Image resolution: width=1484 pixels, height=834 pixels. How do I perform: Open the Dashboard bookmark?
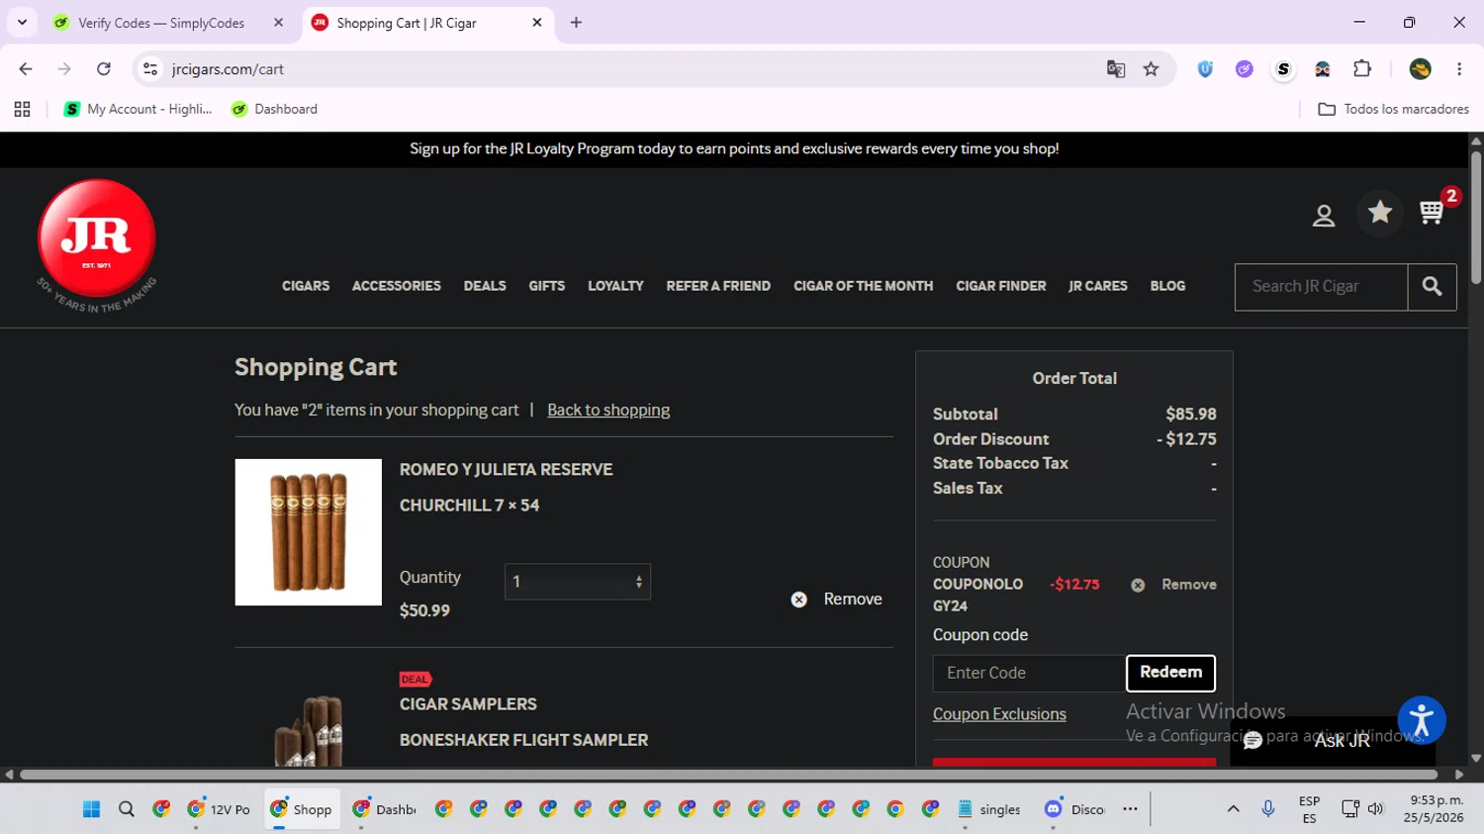[275, 109]
